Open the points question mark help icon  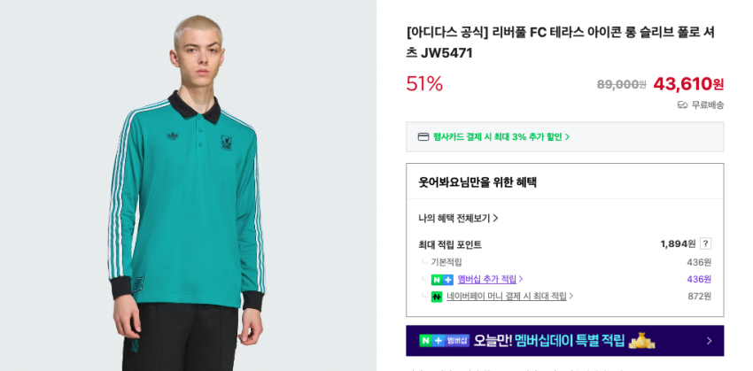pyautogui.click(x=705, y=243)
